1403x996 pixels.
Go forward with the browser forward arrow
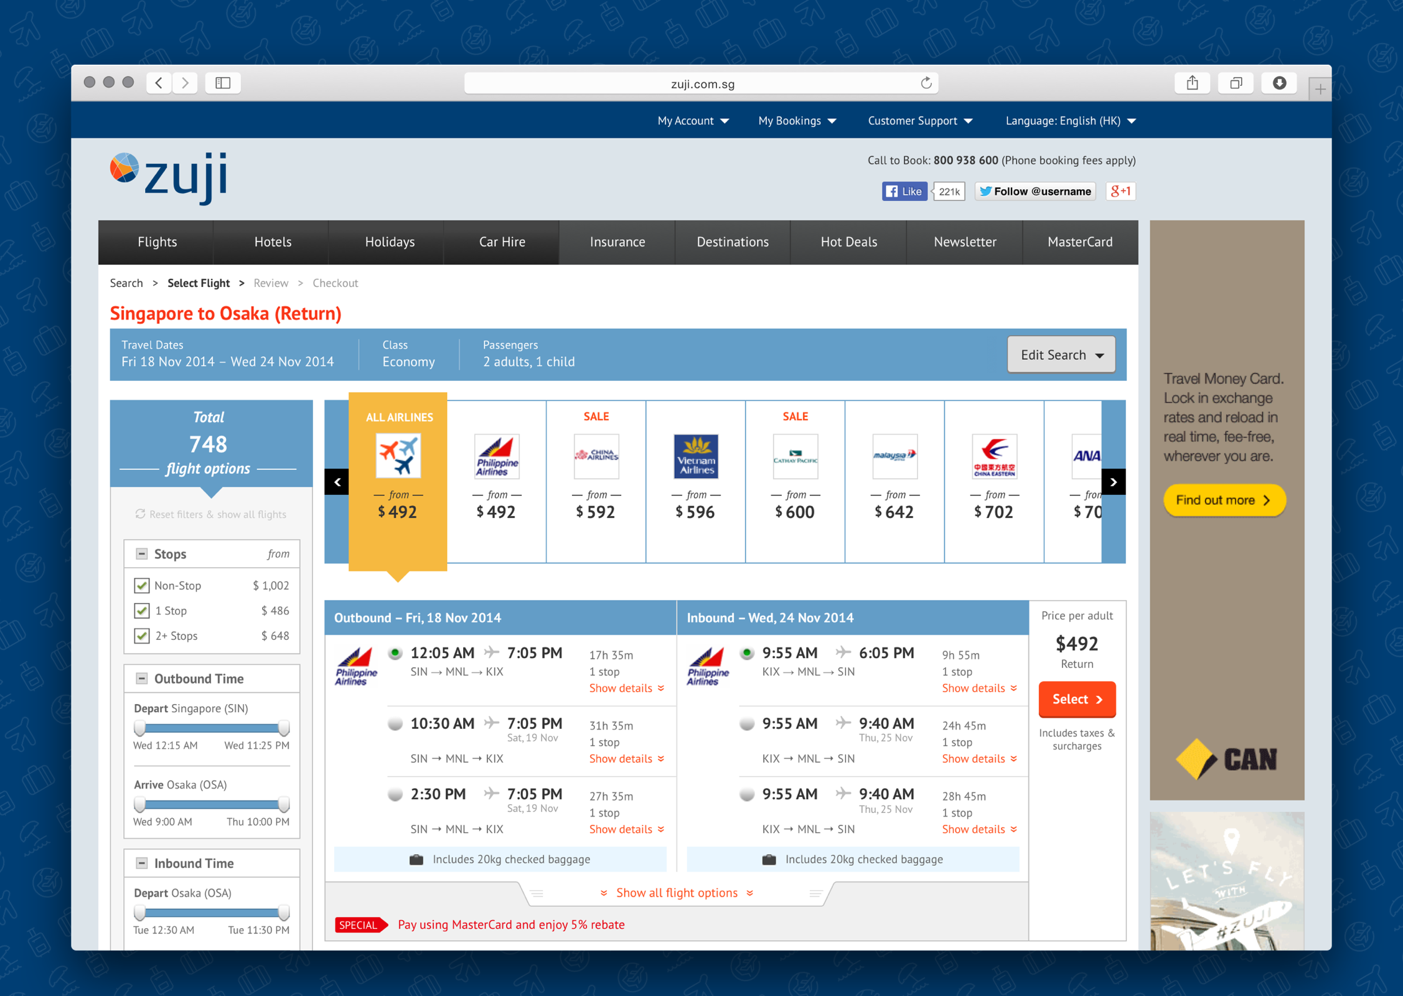point(185,83)
